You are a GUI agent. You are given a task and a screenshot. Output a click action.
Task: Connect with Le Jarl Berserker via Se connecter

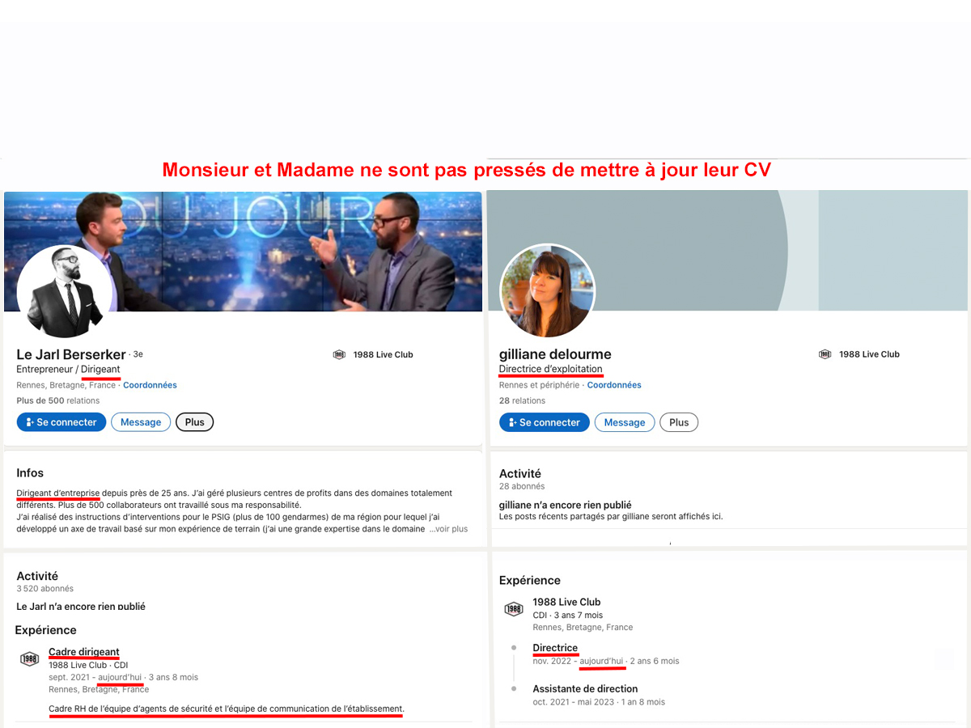[x=61, y=422]
